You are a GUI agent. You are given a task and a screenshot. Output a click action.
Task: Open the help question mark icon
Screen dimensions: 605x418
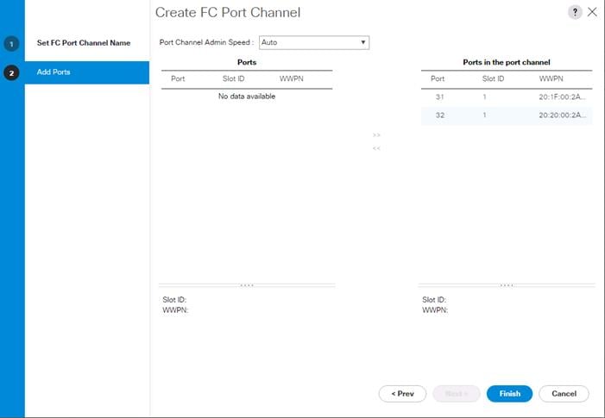(x=575, y=12)
